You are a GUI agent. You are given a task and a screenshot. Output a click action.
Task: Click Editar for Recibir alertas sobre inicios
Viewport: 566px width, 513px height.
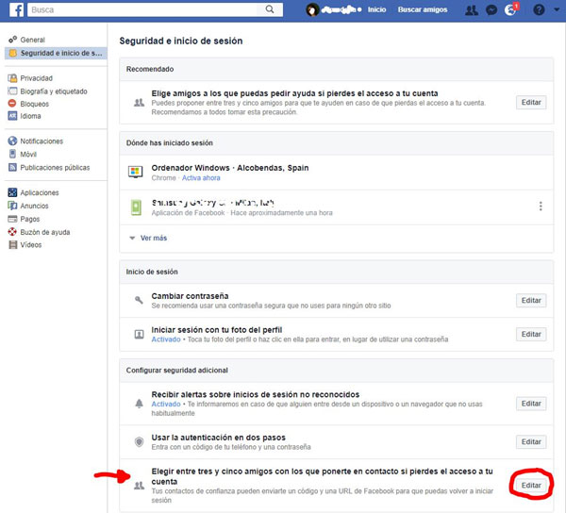click(531, 404)
